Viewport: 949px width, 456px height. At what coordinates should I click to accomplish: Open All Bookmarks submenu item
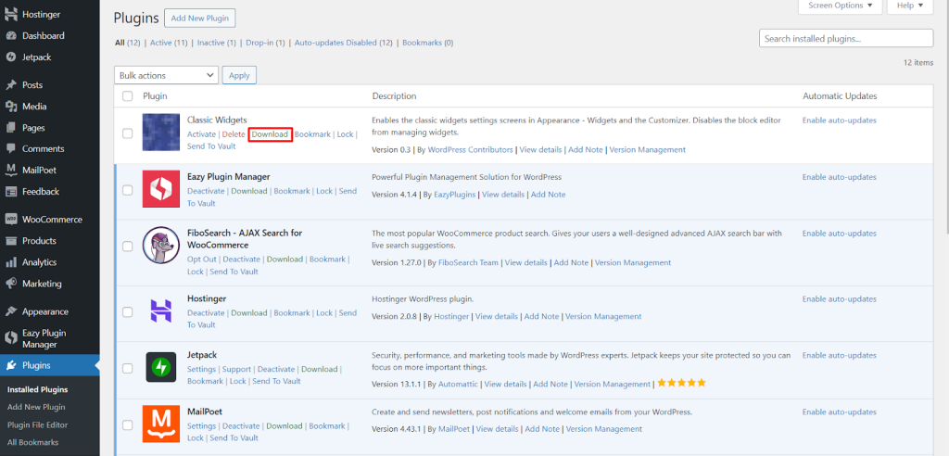click(32, 442)
